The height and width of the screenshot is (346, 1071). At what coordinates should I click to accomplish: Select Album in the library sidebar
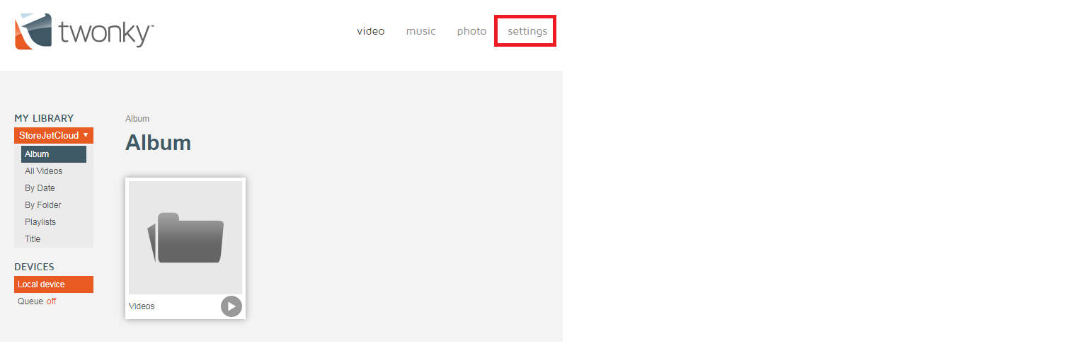coord(54,154)
